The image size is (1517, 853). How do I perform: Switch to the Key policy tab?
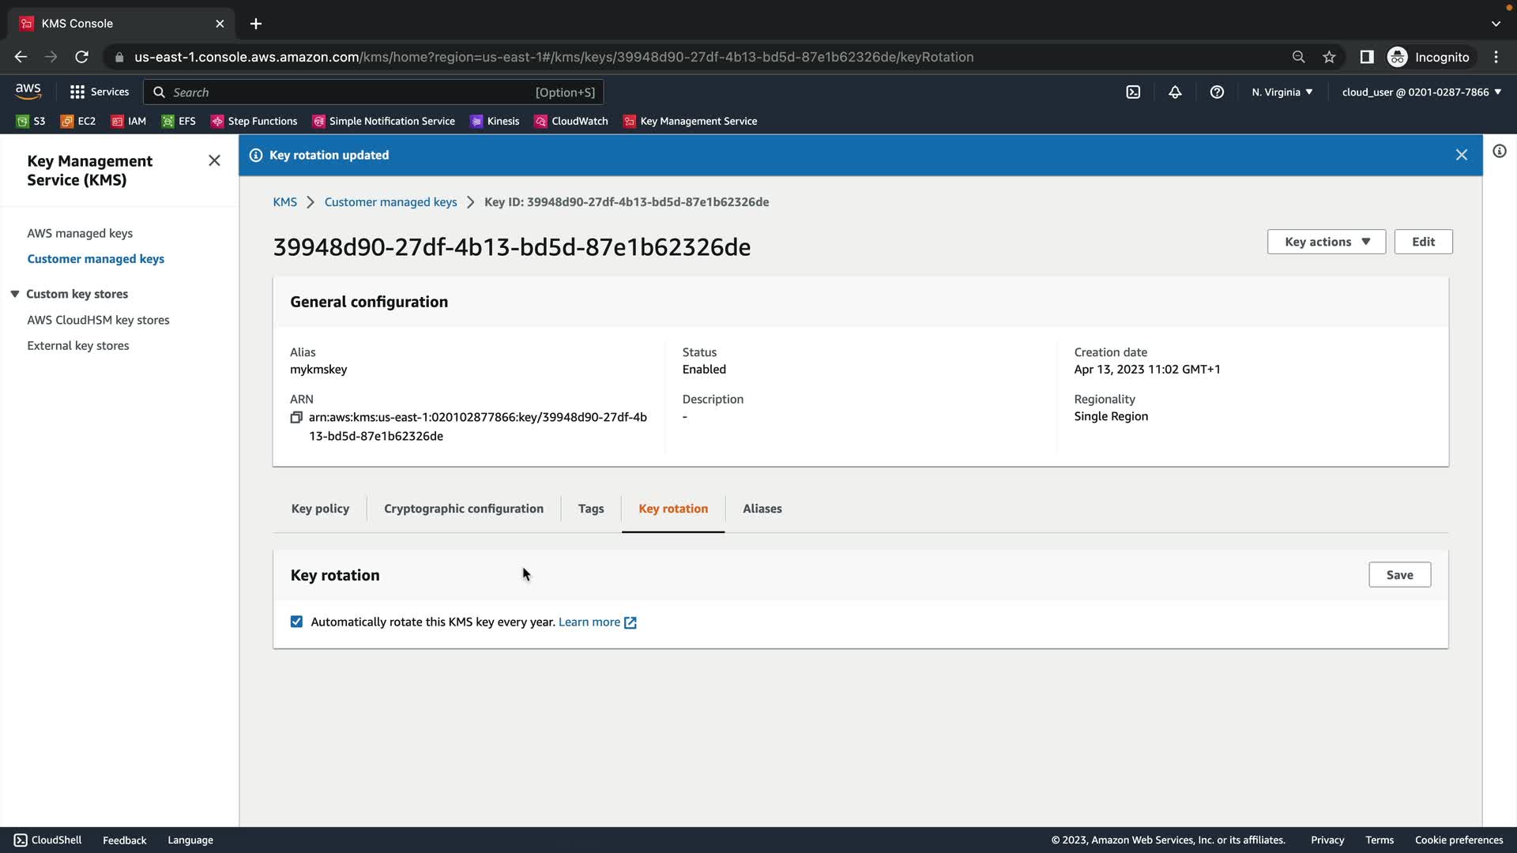pos(320,509)
